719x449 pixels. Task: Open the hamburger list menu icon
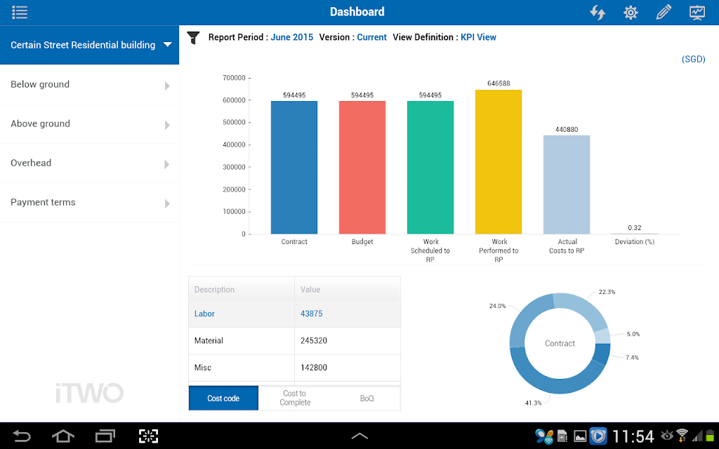[x=20, y=13]
